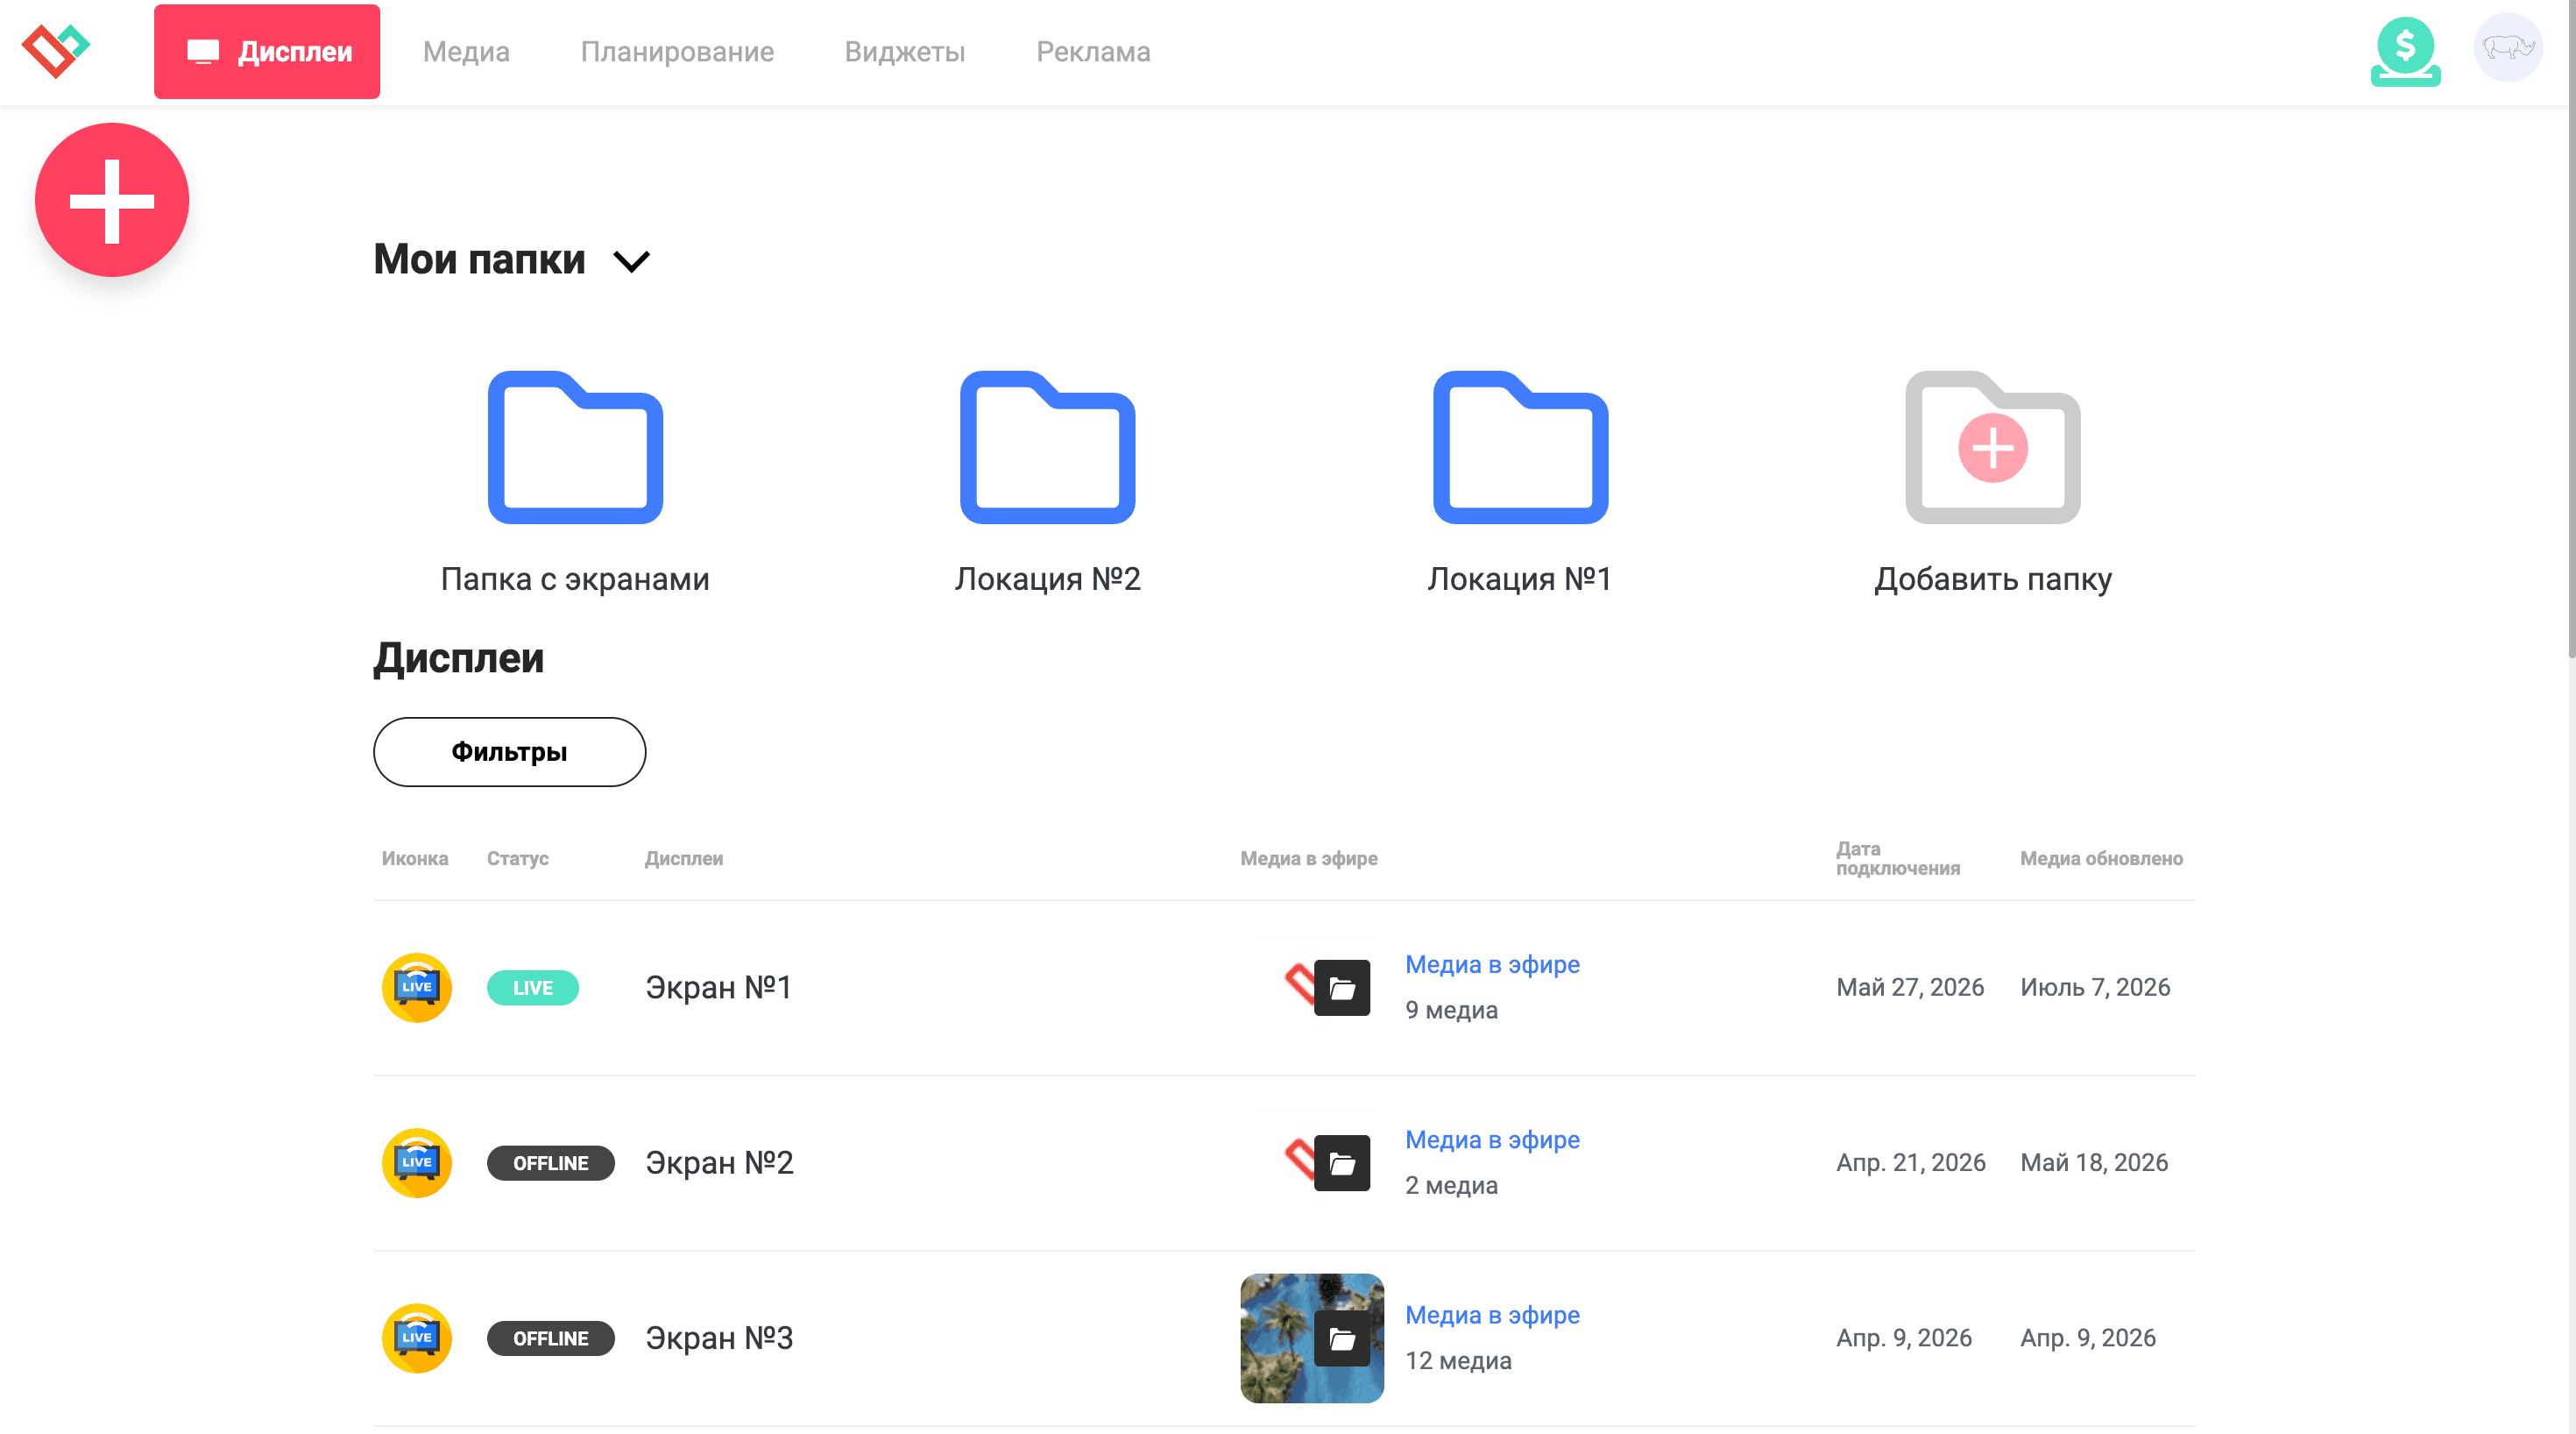The height and width of the screenshot is (1434, 2576).
Task: Select the Экран №2 display name
Action: point(719,1161)
